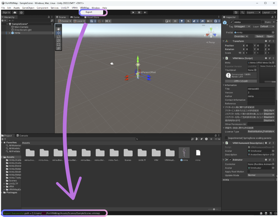Expand the minta object in Hierarchy
Image resolution: width=278 pixels, height=217 pixels.
(x=10, y=33)
